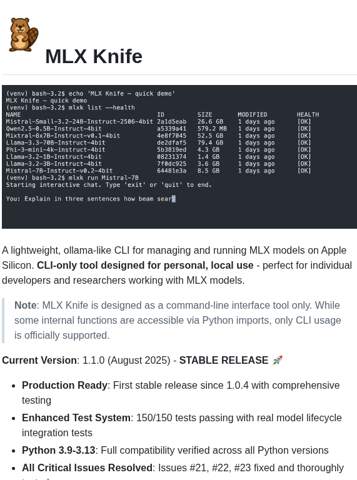Click the 'Python 3.9-3.13' bullet item
The height and width of the screenshot is (480, 357).
(x=175, y=450)
